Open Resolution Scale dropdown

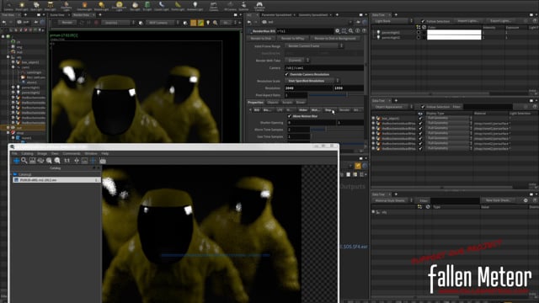click(312, 81)
